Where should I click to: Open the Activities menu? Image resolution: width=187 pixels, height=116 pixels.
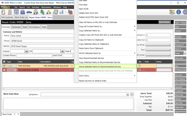[35, 7]
